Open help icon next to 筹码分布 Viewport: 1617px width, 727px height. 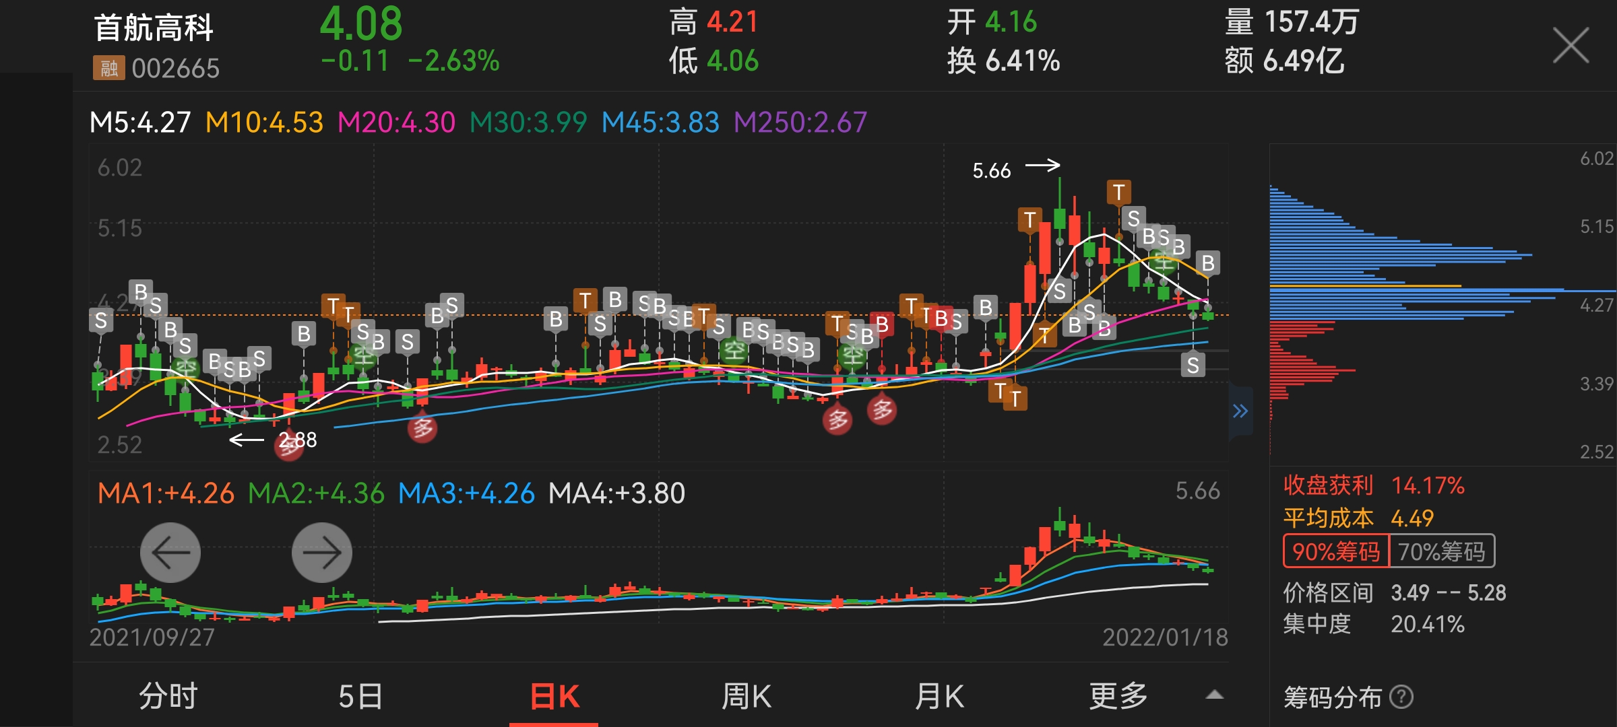(1402, 697)
